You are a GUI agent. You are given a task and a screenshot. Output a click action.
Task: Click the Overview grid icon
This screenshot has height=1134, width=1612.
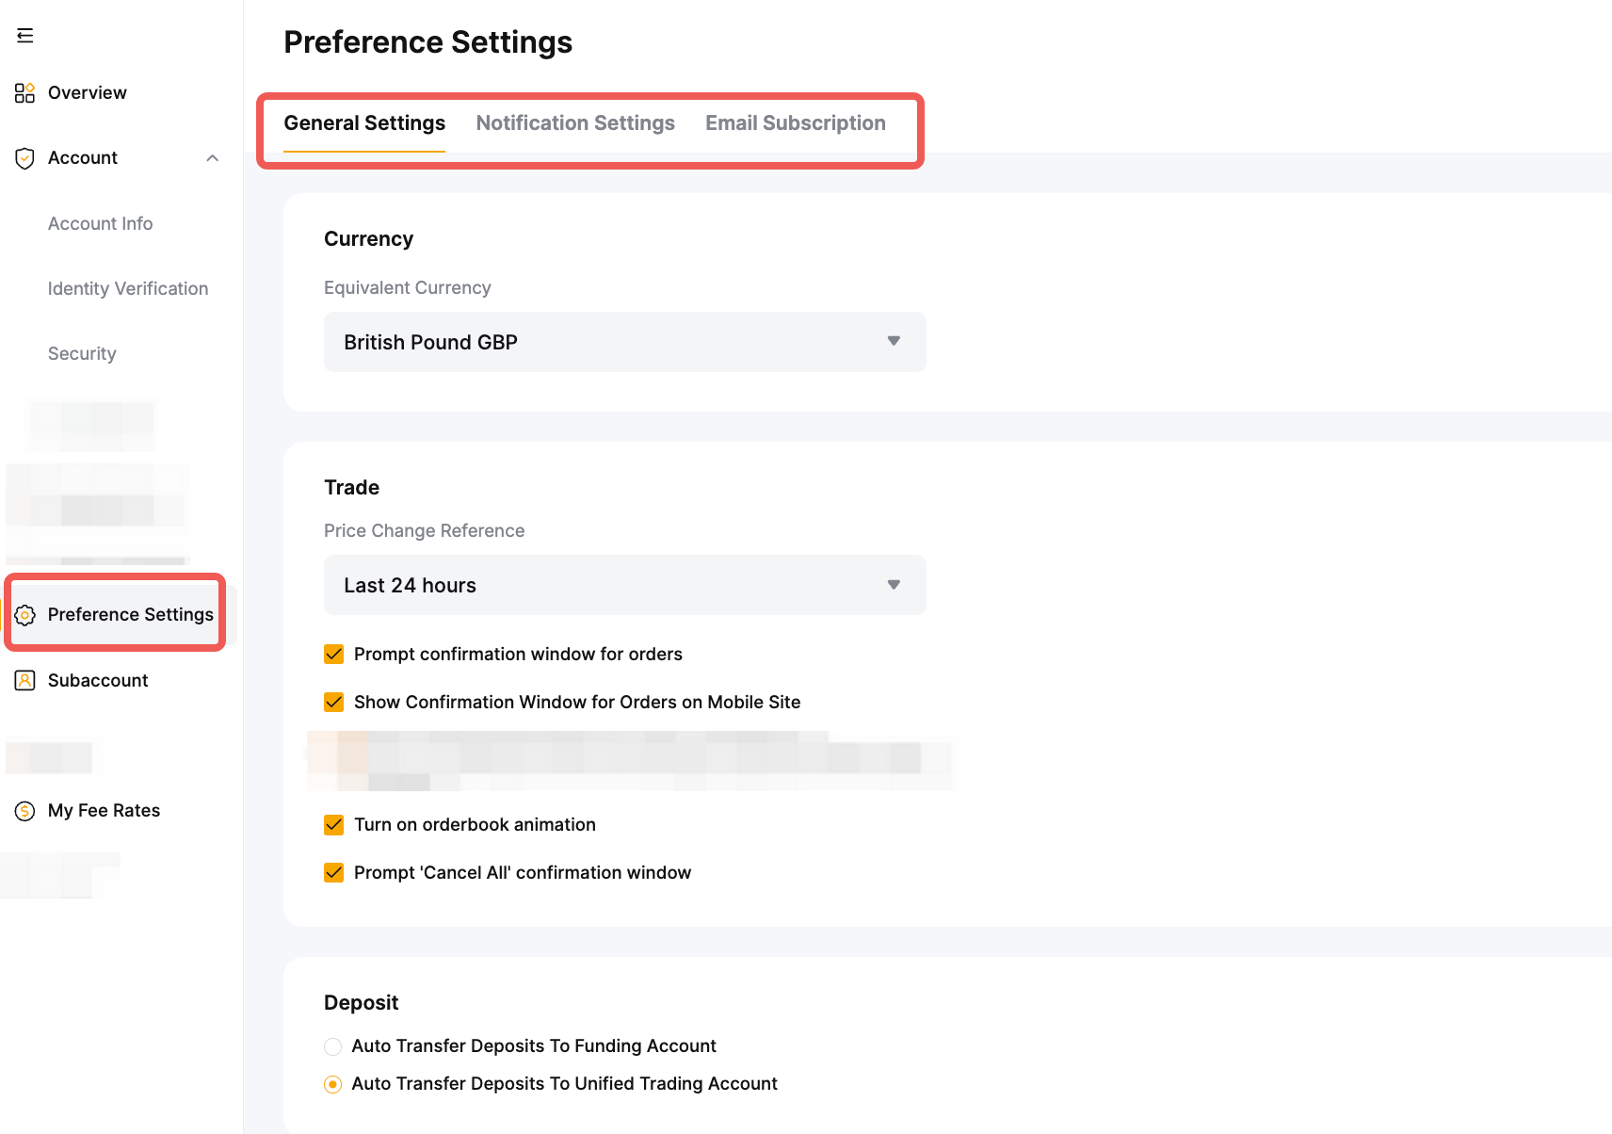pyautogui.click(x=25, y=93)
